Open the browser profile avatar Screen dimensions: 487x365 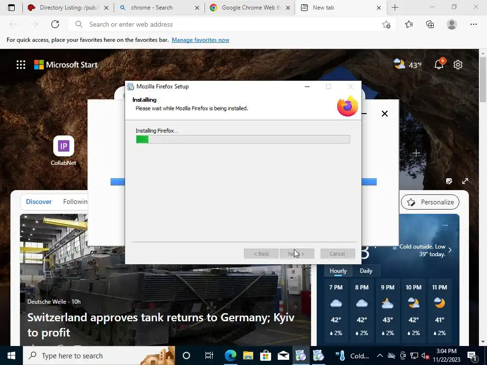click(452, 24)
